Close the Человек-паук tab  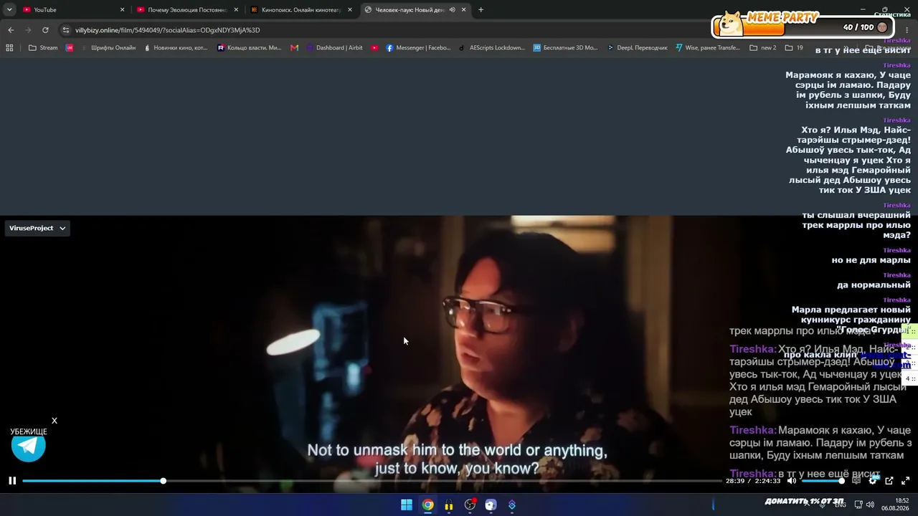[x=464, y=10]
